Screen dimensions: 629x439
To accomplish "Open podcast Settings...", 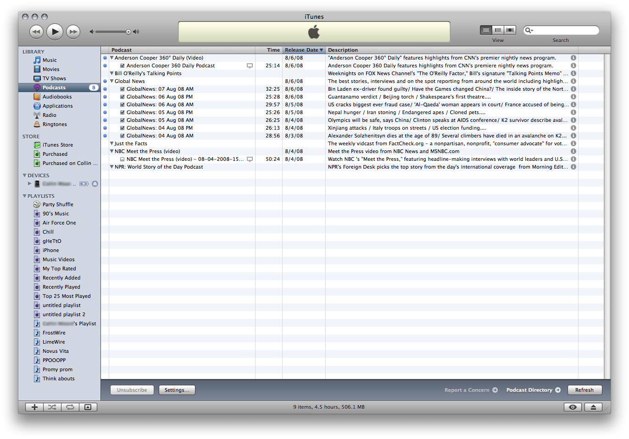I will [177, 390].
